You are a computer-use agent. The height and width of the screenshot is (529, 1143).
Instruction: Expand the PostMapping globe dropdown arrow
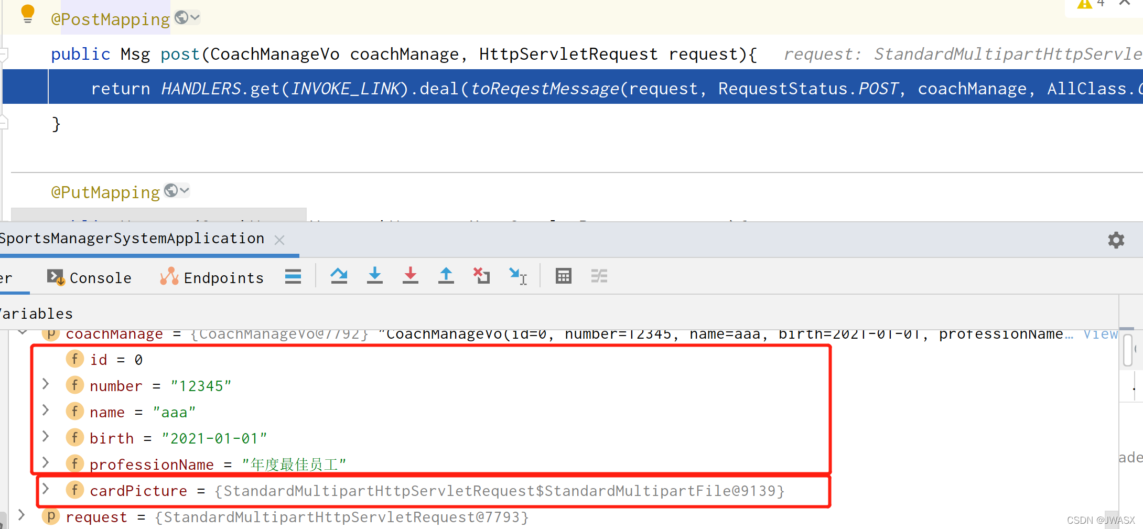(195, 17)
